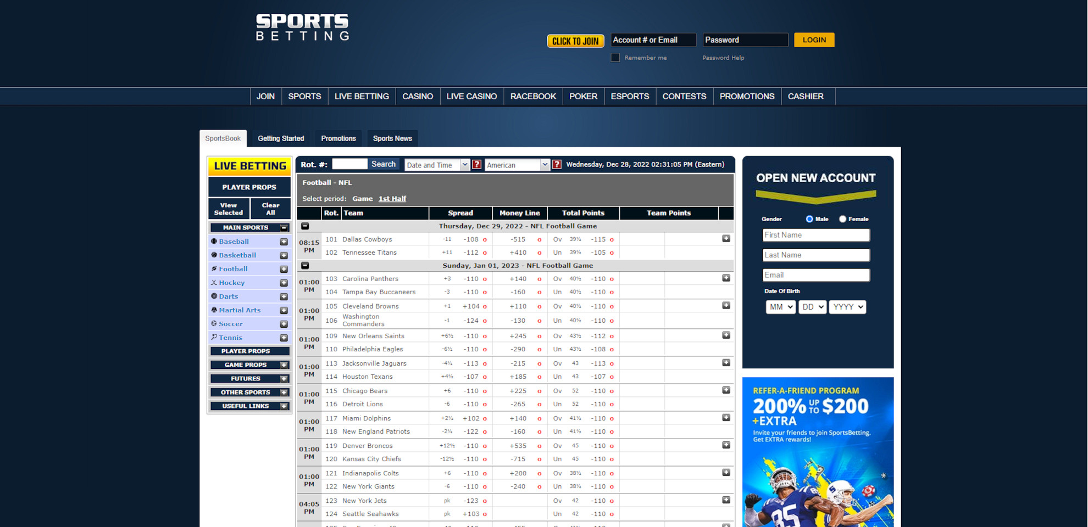Click the Tennis racket icon in sidebar
This screenshot has width=1088, height=527.
click(x=214, y=337)
